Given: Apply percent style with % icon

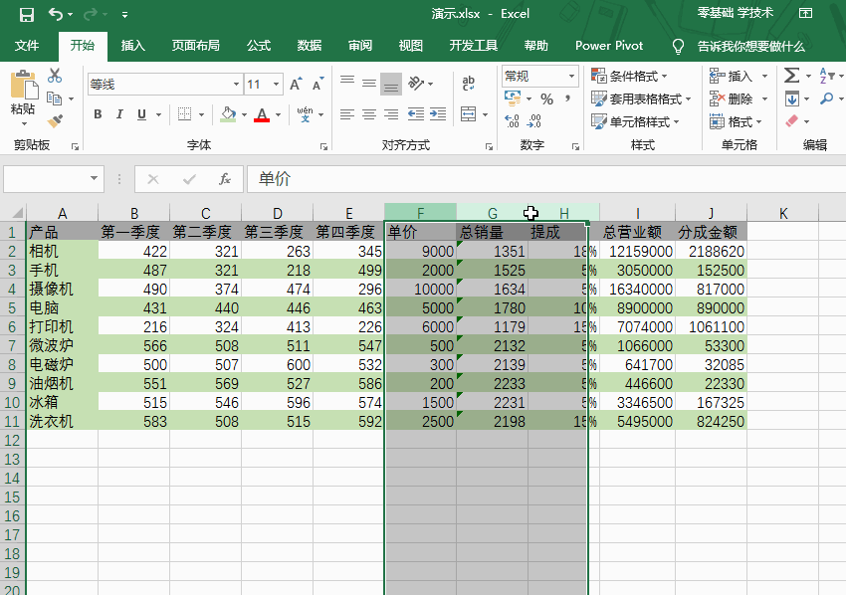Looking at the screenshot, I should click(547, 99).
